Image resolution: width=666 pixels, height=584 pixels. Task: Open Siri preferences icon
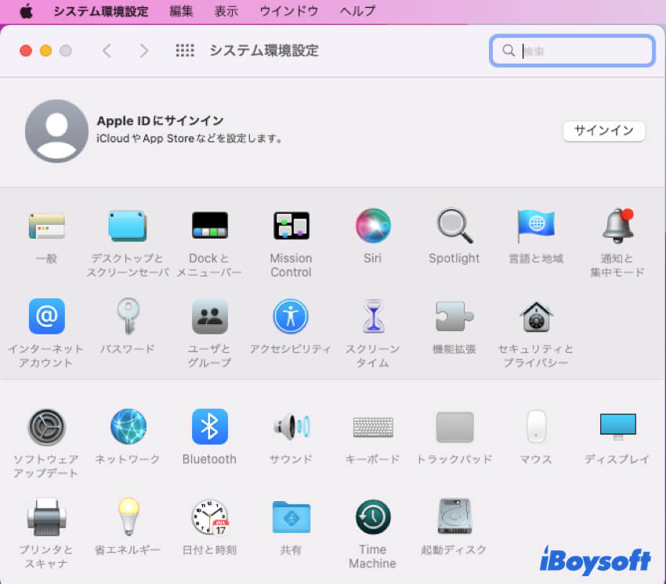tap(372, 225)
